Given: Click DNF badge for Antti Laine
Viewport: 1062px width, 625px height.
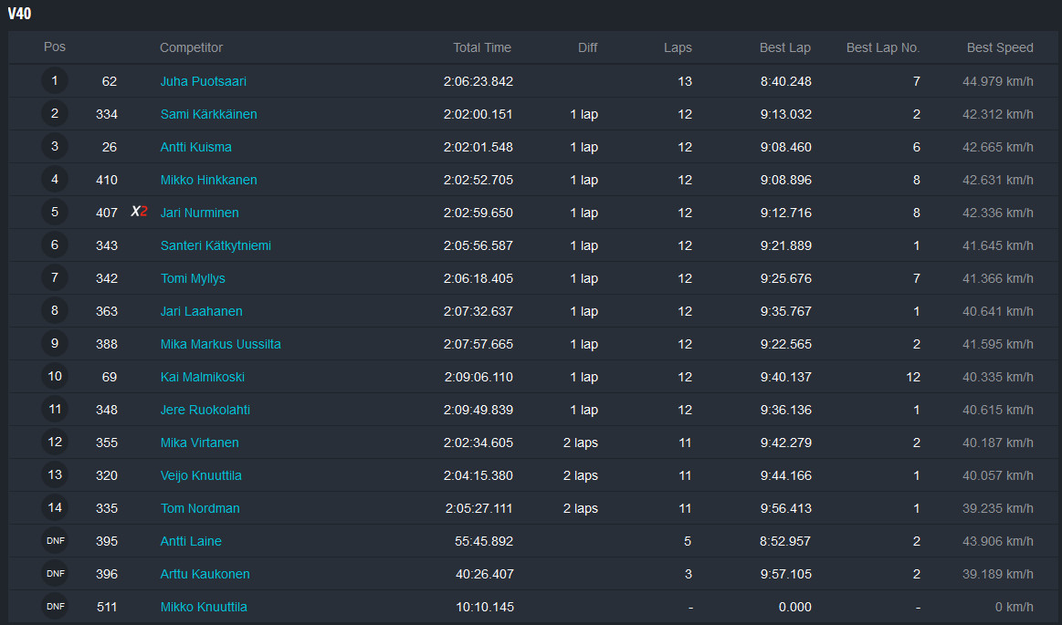Looking at the screenshot, I should 55,540.
